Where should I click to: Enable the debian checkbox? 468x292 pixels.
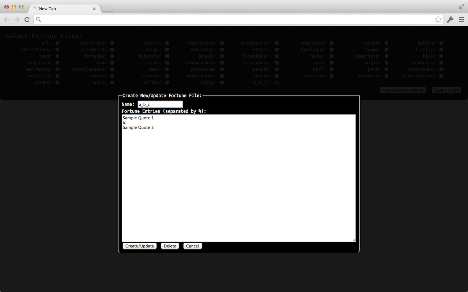[x=441, y=43]
